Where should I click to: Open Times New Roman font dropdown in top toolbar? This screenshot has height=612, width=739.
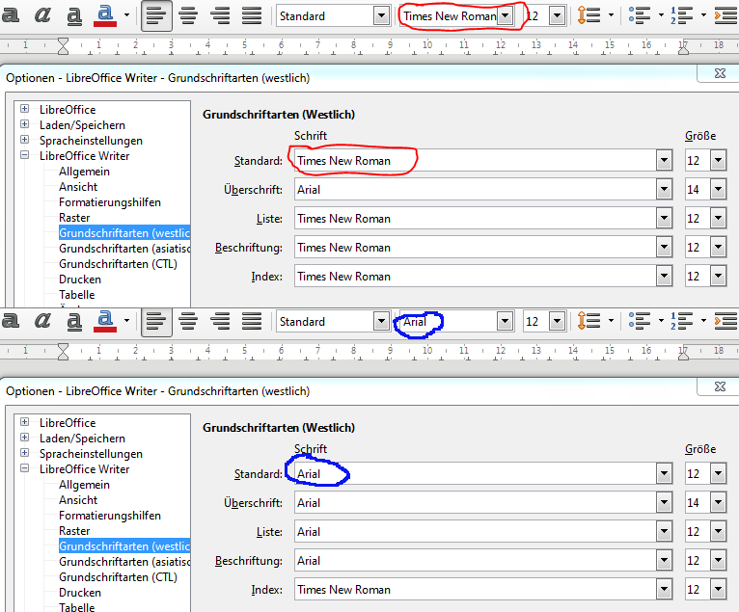505,16
